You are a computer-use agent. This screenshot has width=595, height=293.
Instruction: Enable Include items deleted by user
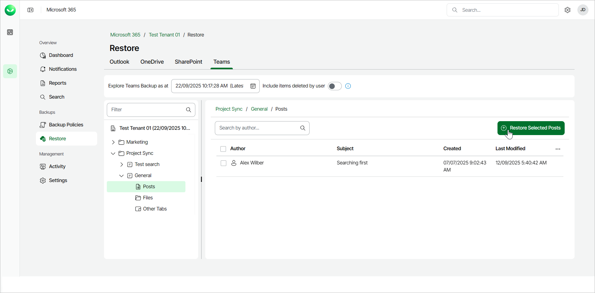click(334, 86)
